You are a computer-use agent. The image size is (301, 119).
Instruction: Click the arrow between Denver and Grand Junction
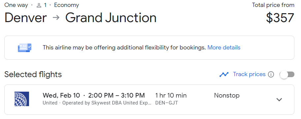pyautogui.click(x=56, y=17)
